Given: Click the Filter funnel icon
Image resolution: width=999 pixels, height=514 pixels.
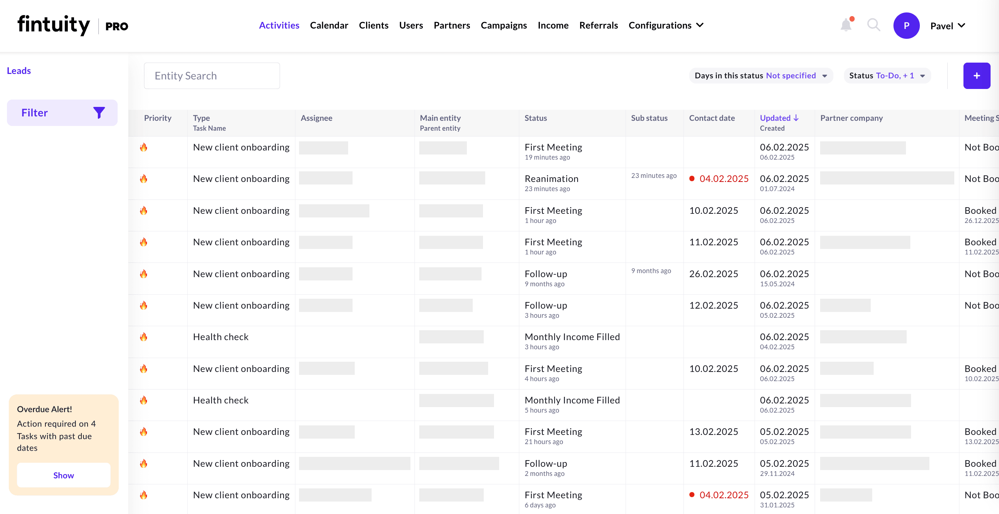Looking at the screenshot, I should (x=99, y=112).
